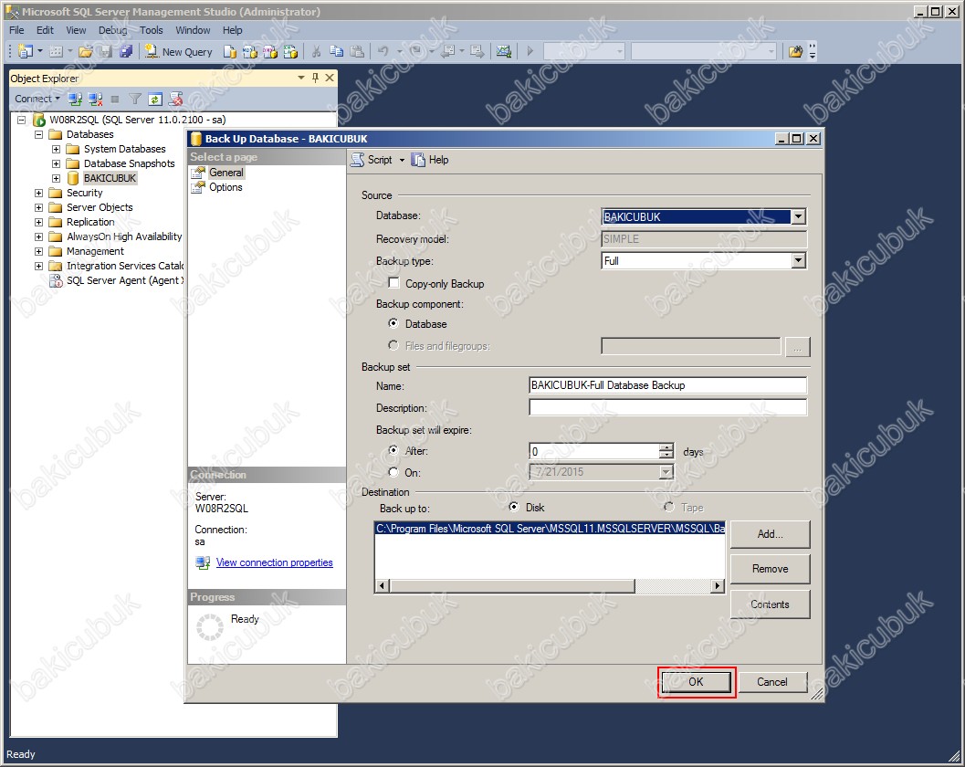This screenshot has width=965, height=767.
Task: Select Integration Services Catalogs tree item
Action: click(x=125, y=266)
